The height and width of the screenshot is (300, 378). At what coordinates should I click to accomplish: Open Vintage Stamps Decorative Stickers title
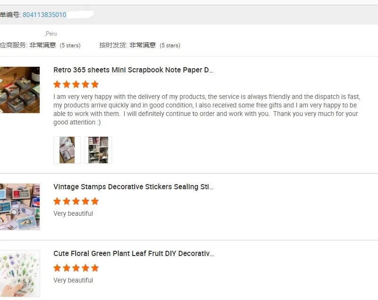coord(133,187)
